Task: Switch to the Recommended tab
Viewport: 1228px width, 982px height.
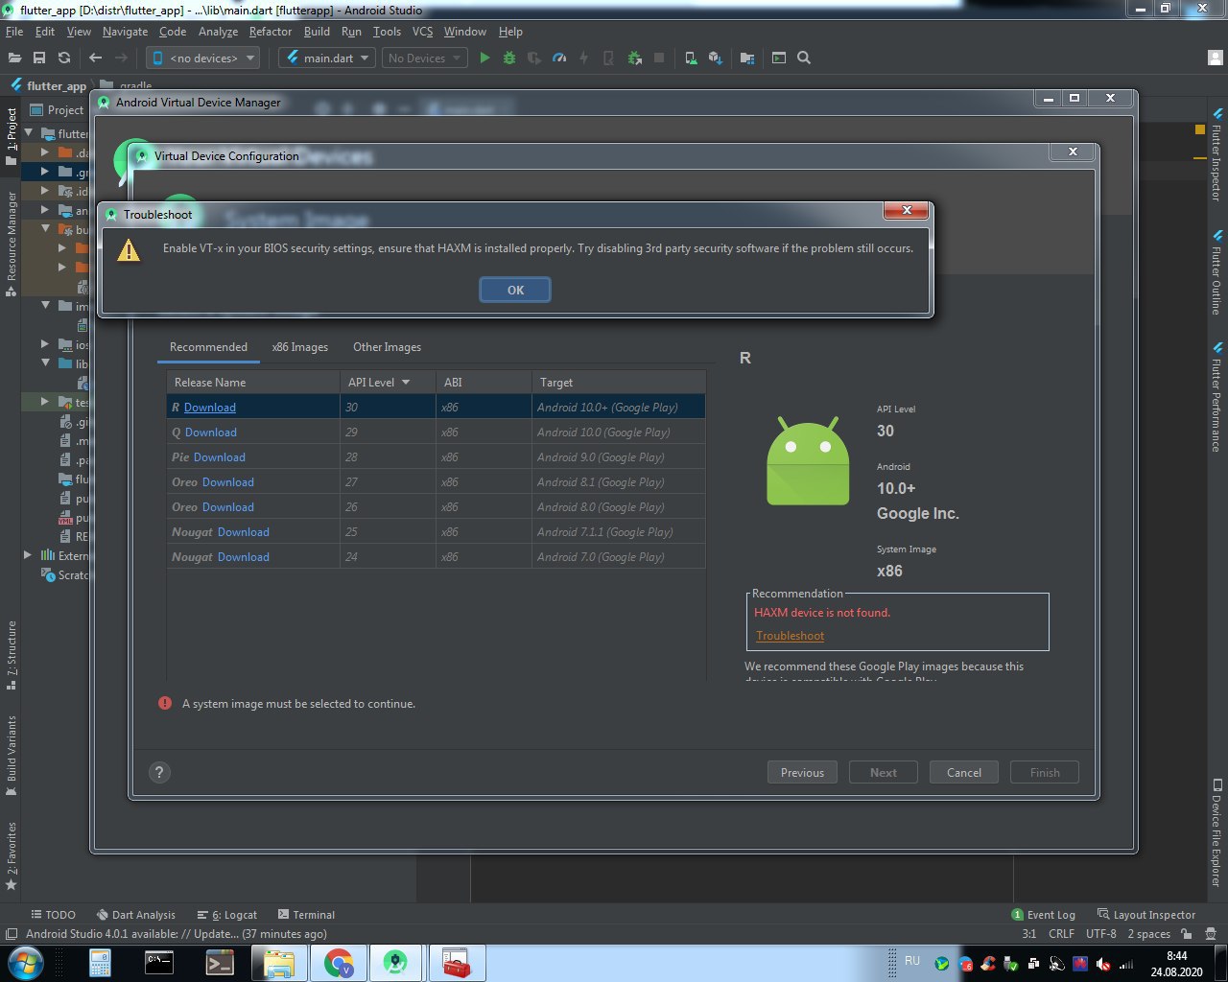Action: (x=208, y=347)
